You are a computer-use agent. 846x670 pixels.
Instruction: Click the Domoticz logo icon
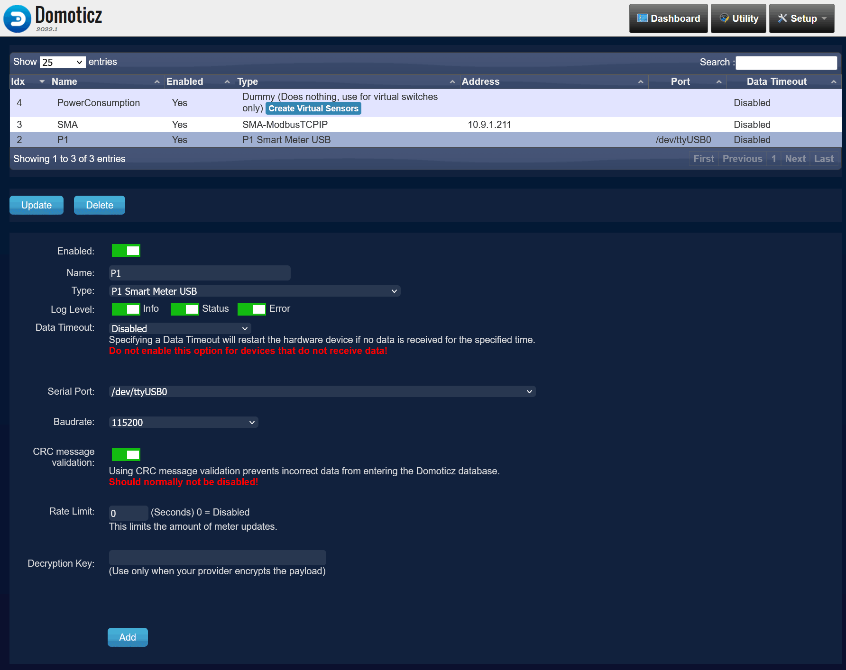point(17,18)
